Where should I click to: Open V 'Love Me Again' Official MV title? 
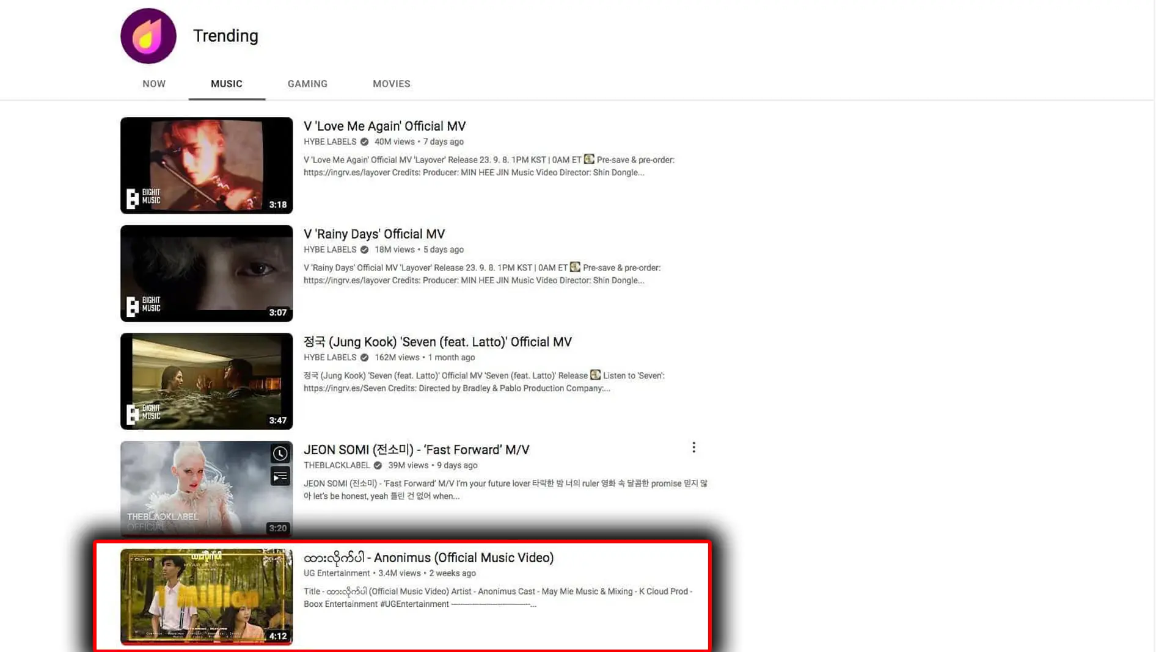pyautogui.click(x=385, y=126)
